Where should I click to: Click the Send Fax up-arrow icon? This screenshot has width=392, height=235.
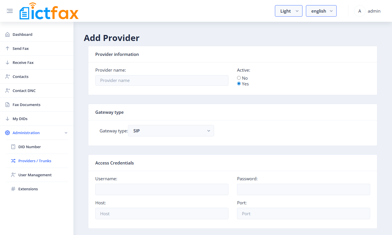pyautogui.click(x=7, y=48)
